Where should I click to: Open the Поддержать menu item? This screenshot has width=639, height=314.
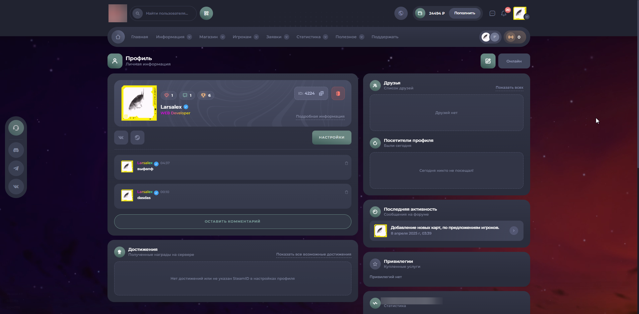[385, 37]
